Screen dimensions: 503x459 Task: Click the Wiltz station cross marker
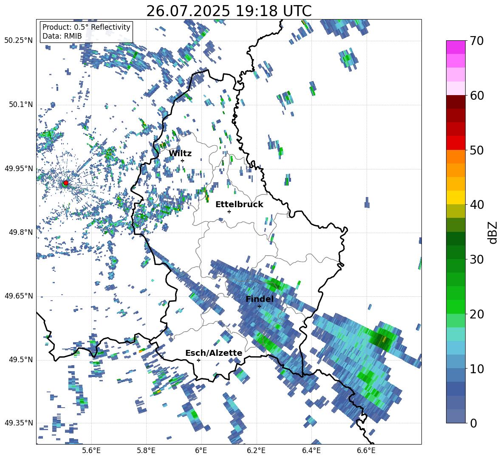tap(183, 161)
